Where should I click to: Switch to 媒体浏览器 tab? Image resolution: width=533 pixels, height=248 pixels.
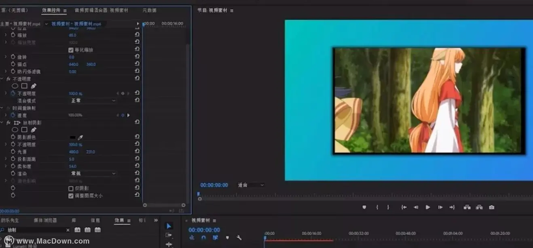(45, 220)
